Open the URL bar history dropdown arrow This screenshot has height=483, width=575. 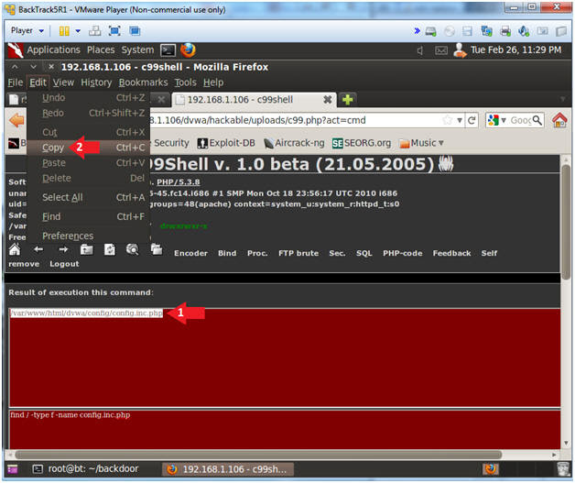tap(459, 120)
